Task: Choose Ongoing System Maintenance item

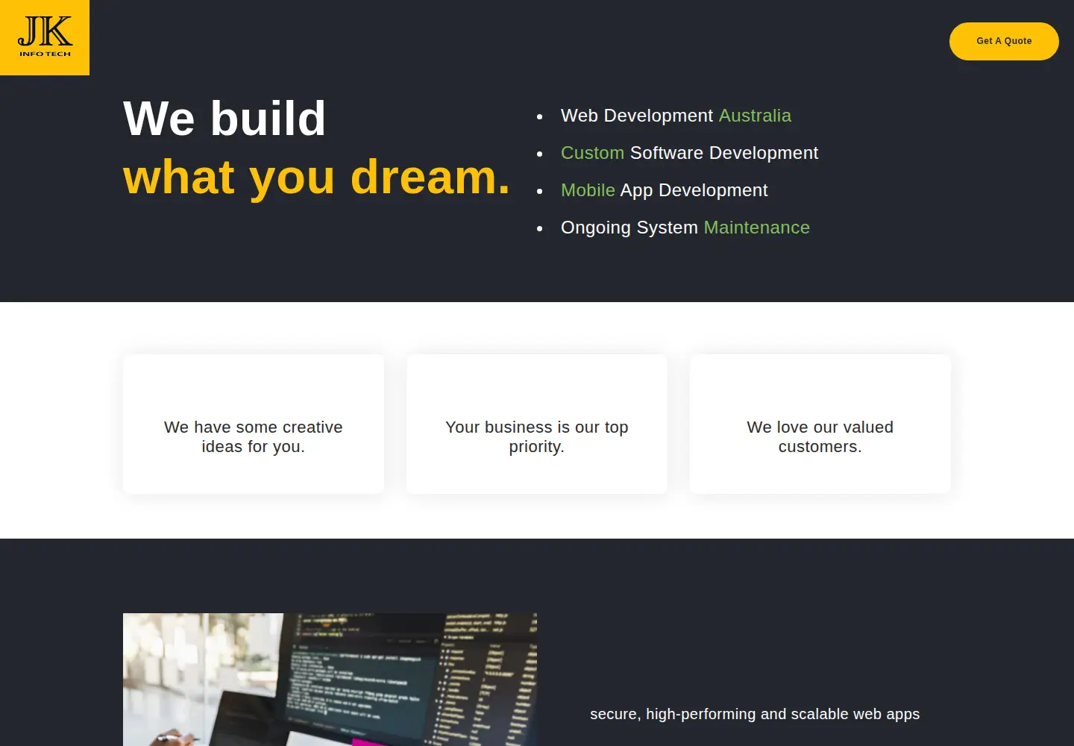Action: [x=685, y=228]
